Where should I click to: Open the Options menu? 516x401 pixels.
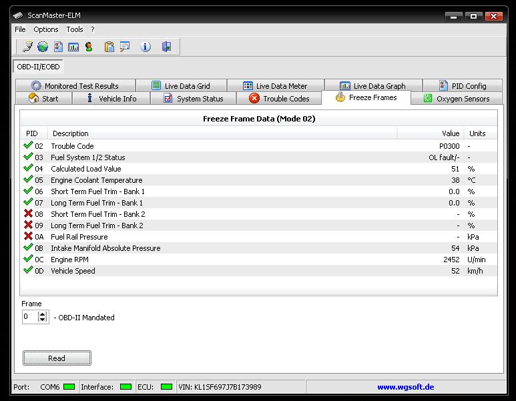click(46, 29)
